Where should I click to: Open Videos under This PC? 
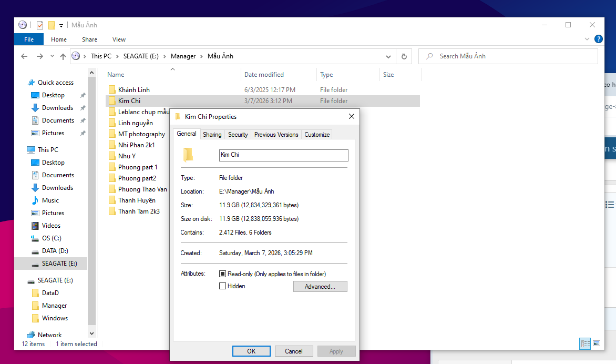pos(51,225)
